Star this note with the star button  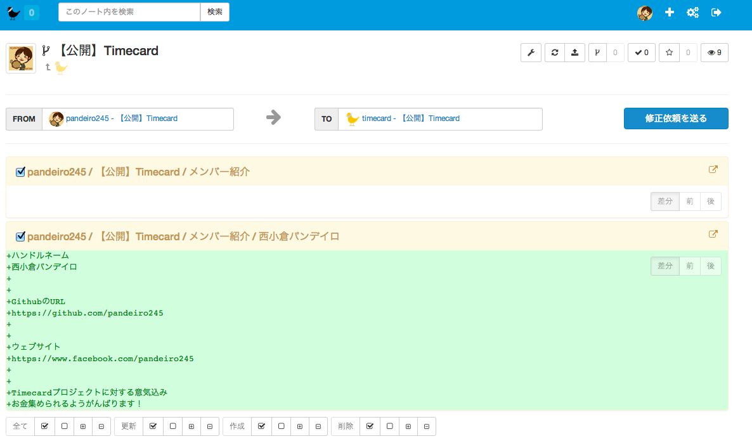tap(669, 53)
